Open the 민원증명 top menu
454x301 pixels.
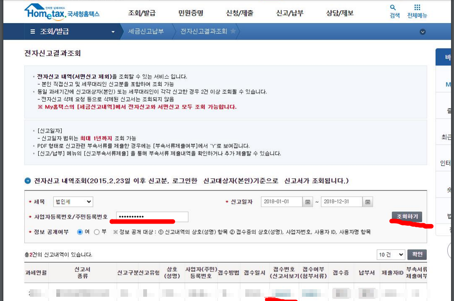pos(191,13)
